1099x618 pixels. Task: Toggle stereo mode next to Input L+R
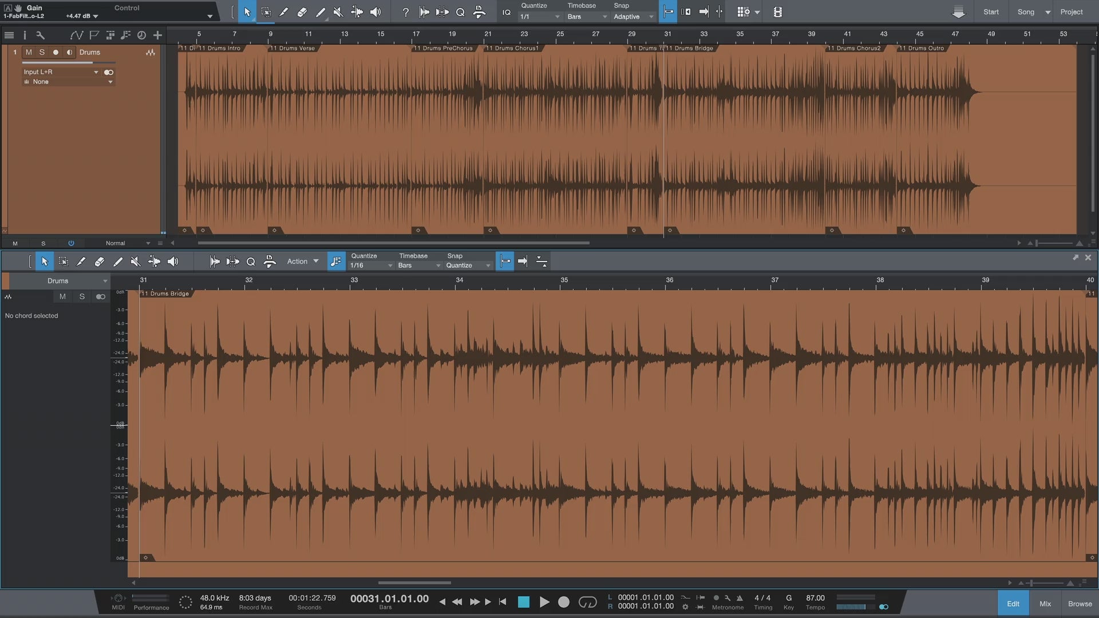[x=109, y=72]
